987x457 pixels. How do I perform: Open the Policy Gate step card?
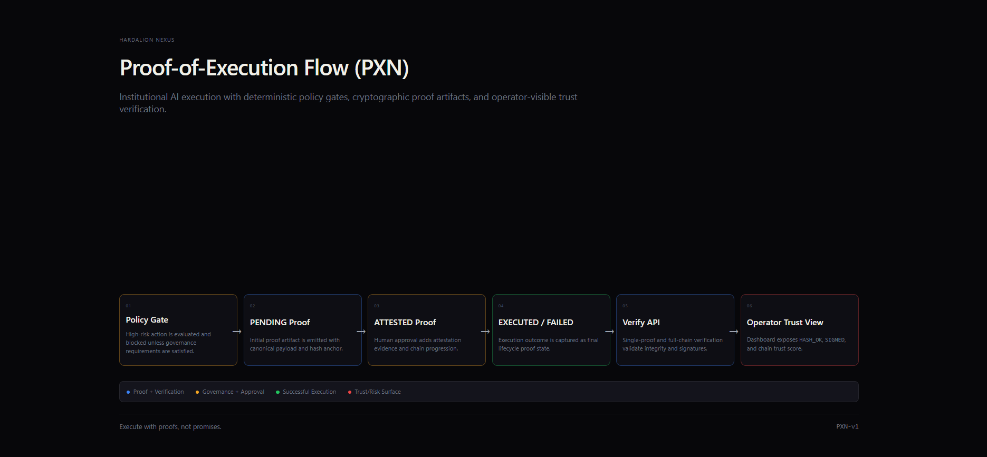pyautogui.click(x=178, y=330)
